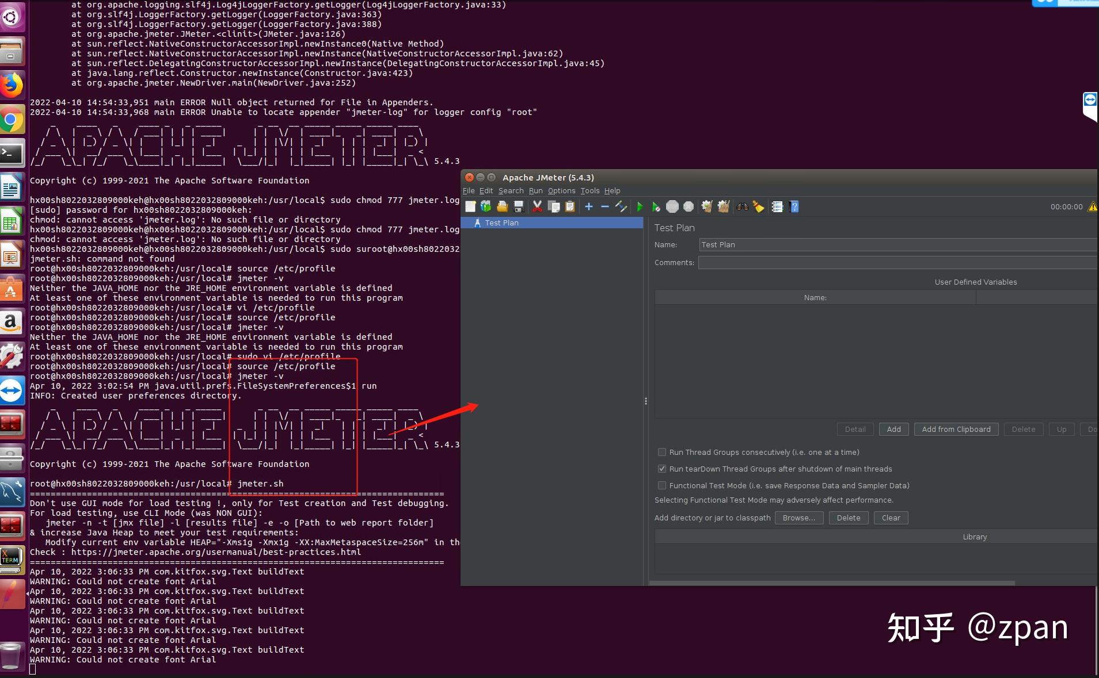
Task: Click the classpath Delete button
Action: tap(849, 518)
